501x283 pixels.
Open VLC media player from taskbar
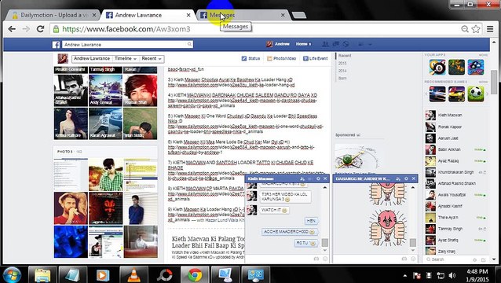(x=133, y=274)
